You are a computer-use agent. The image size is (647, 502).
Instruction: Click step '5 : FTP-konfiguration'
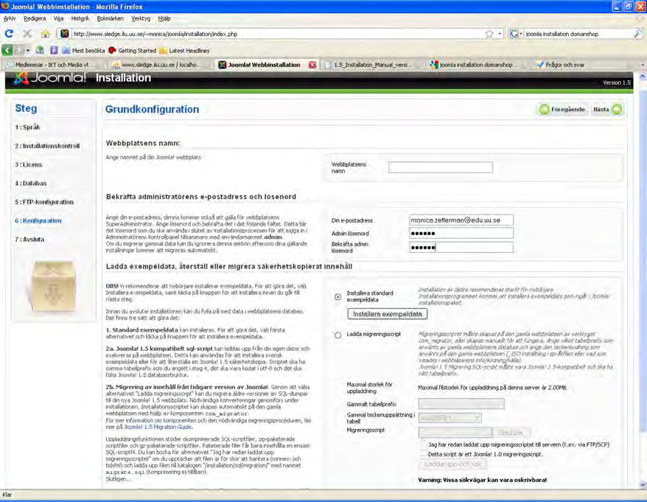(x=44, y=202)
